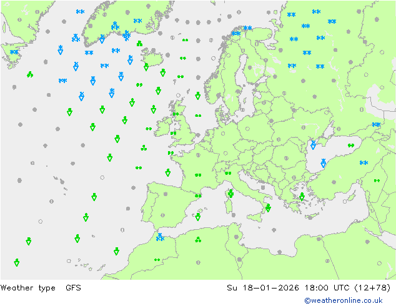Viewport: 396px width, 306px height.
Task: Click green rain symbol over central France
Action: click(x=198, y=175)
